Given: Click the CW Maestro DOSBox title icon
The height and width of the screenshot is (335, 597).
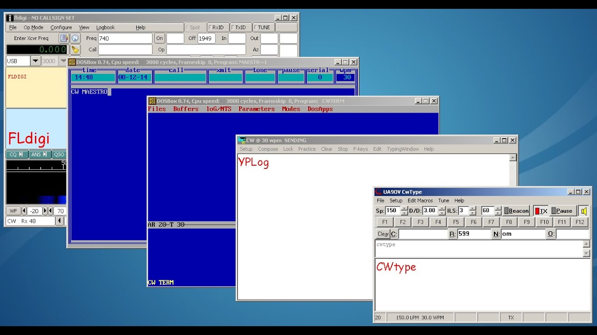Looking at the screenshot, I should 72,62.
